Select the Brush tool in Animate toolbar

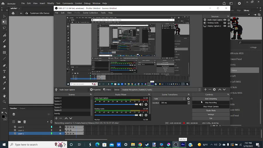(x=4, y=41)
